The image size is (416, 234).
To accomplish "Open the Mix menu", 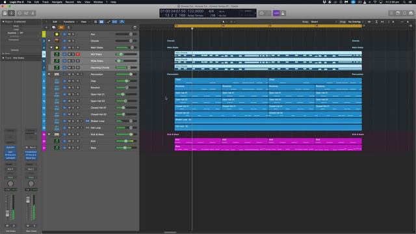I will 79,2.
